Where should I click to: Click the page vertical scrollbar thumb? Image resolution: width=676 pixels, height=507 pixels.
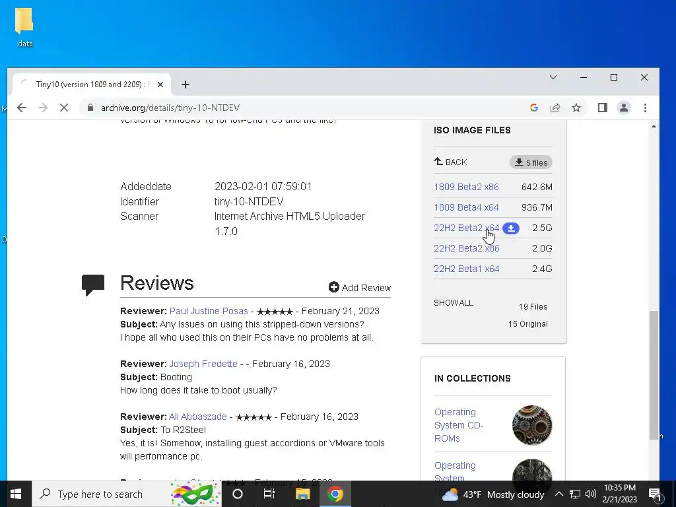click(x=654, y=375)
